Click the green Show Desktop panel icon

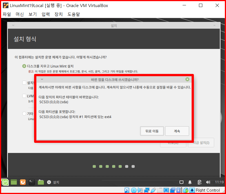pyautogui.click(x=14, y=182)
